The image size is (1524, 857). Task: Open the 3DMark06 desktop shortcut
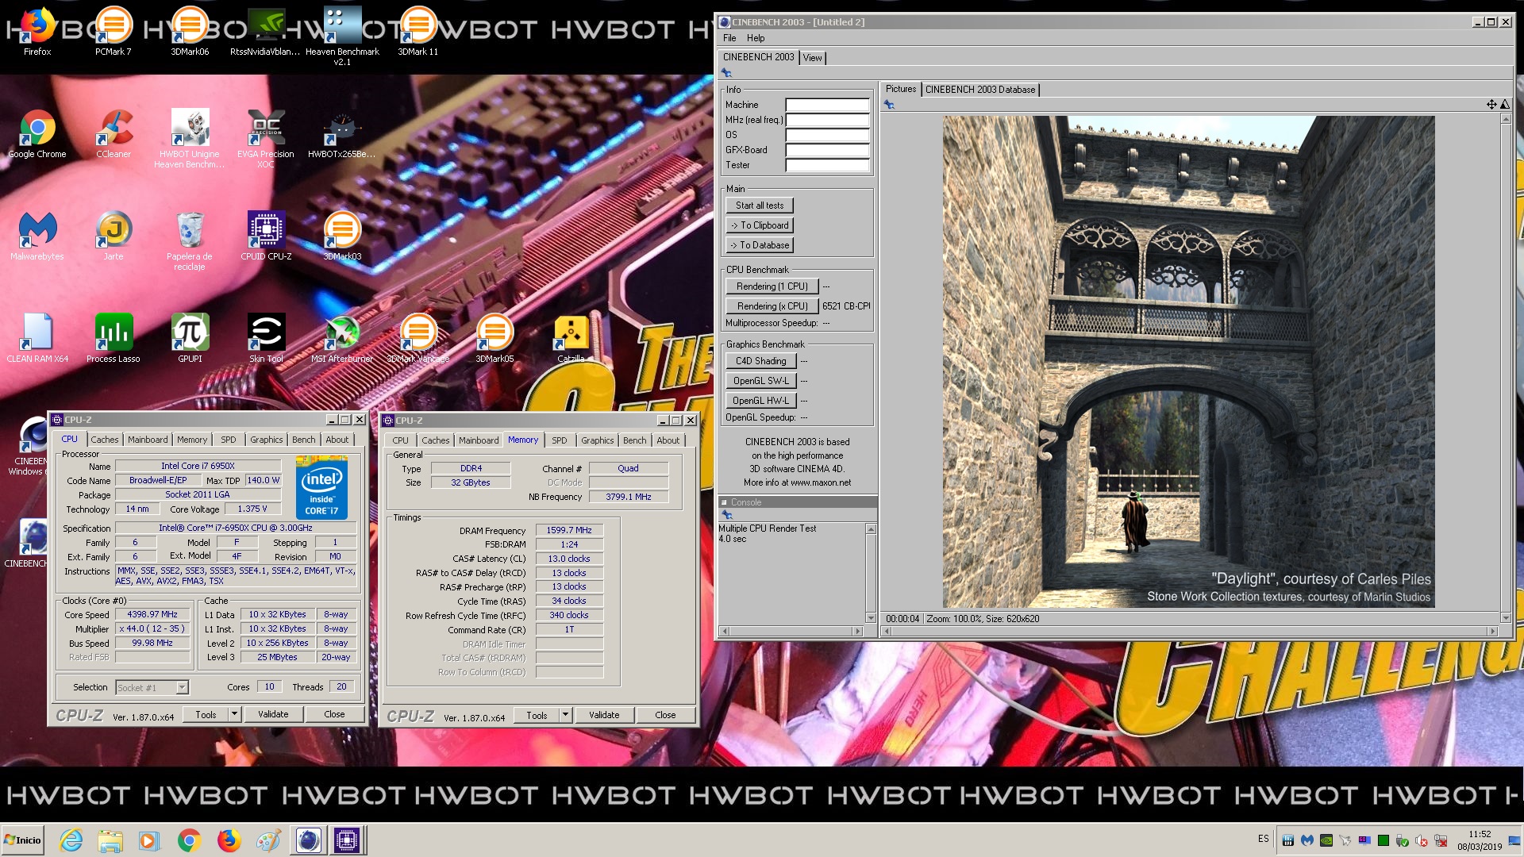(x=190, y=32)
